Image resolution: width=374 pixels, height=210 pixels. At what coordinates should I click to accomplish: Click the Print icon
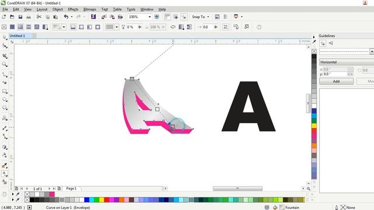tap(29, 17)
